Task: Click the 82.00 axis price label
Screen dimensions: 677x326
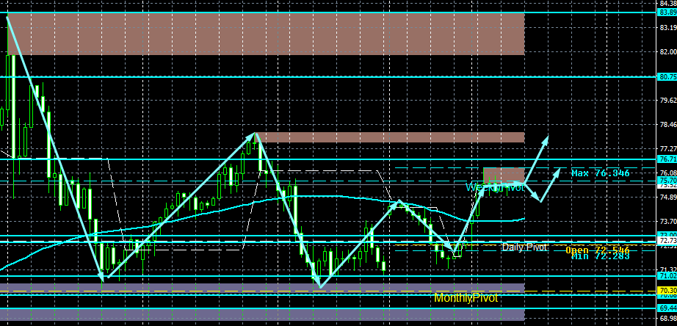Action: 667,52
